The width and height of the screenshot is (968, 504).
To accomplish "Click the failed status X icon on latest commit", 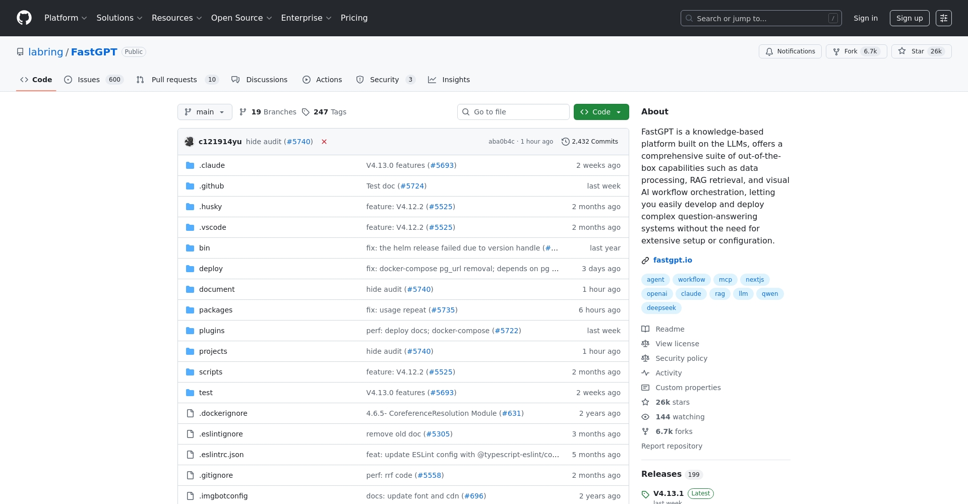I will point(324,142).
